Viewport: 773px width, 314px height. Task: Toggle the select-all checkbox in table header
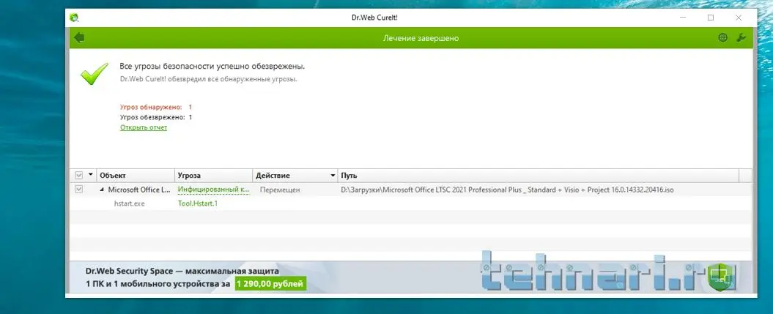(x=78, y=175)
